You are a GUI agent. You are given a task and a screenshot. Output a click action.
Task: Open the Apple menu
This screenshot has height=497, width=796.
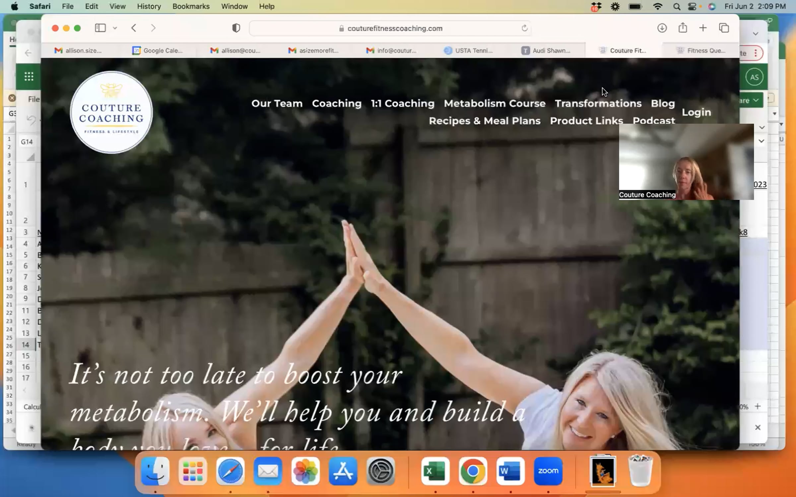15,7
